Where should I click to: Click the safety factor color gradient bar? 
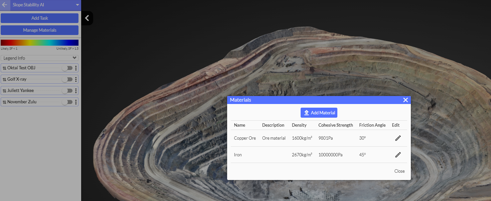(39, 43)
